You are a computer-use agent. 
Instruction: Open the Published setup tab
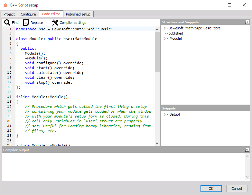[78, 14]
